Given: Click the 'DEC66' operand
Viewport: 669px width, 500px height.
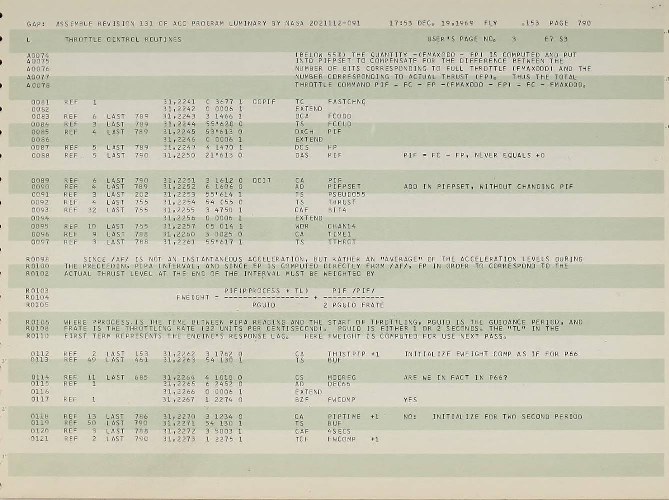Looking at the screenshot, I should [x=339, y=384].
